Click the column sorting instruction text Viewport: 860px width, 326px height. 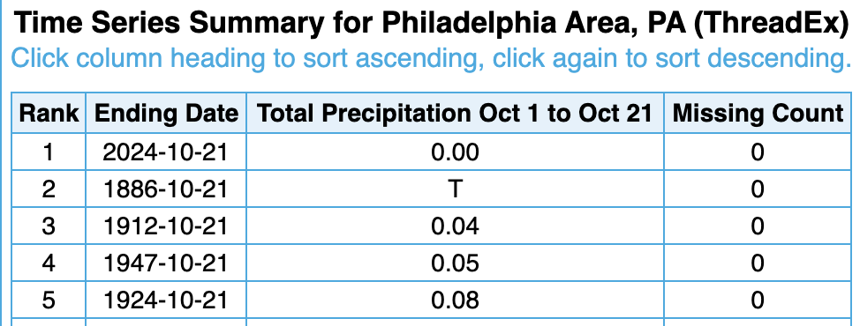tap(431, 57)
